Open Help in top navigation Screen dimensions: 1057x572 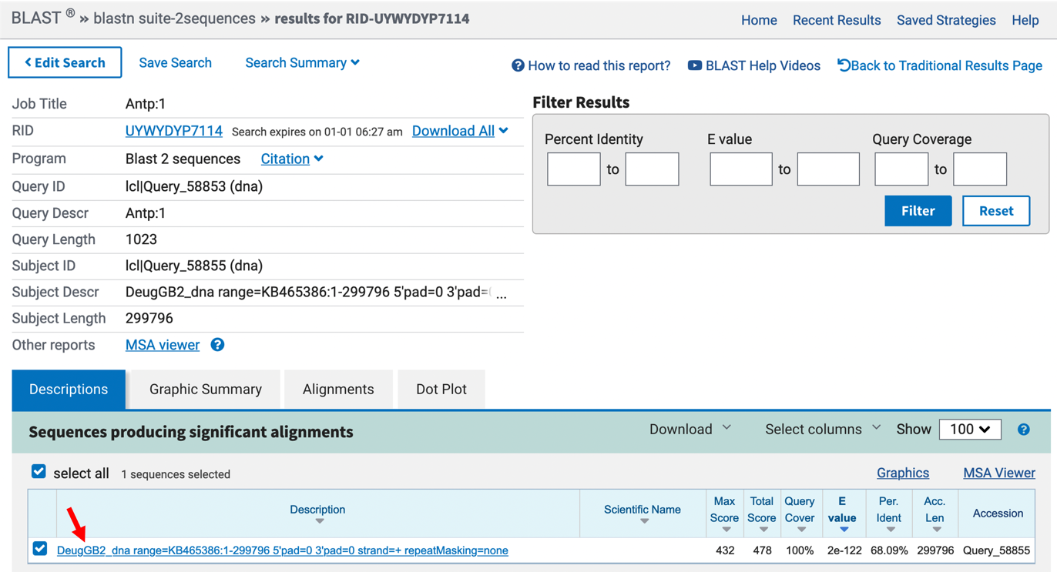click(x=1025, y=21)
